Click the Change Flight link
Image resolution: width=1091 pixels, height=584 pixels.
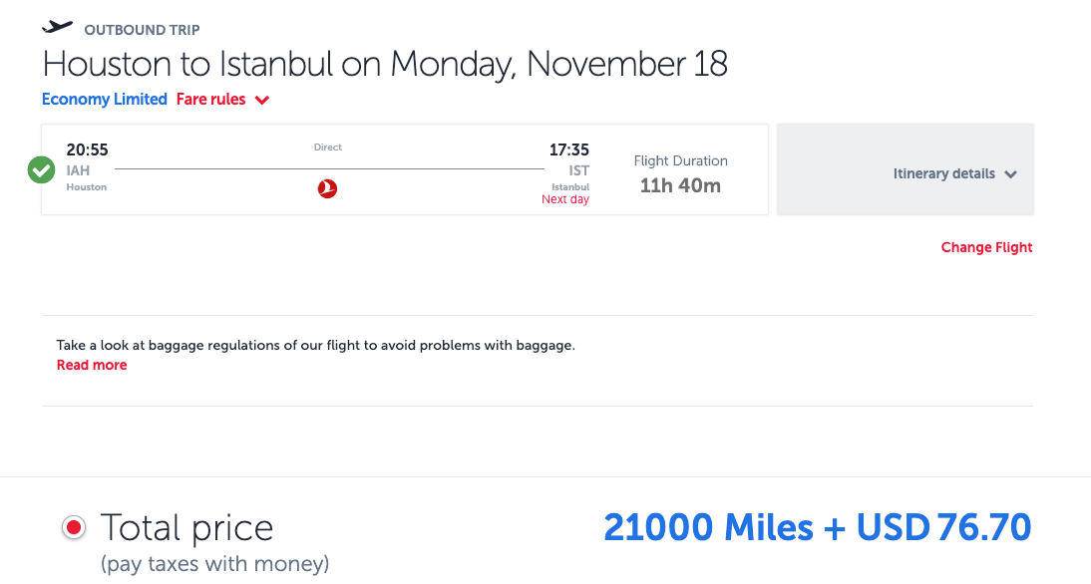click(986, 247)
